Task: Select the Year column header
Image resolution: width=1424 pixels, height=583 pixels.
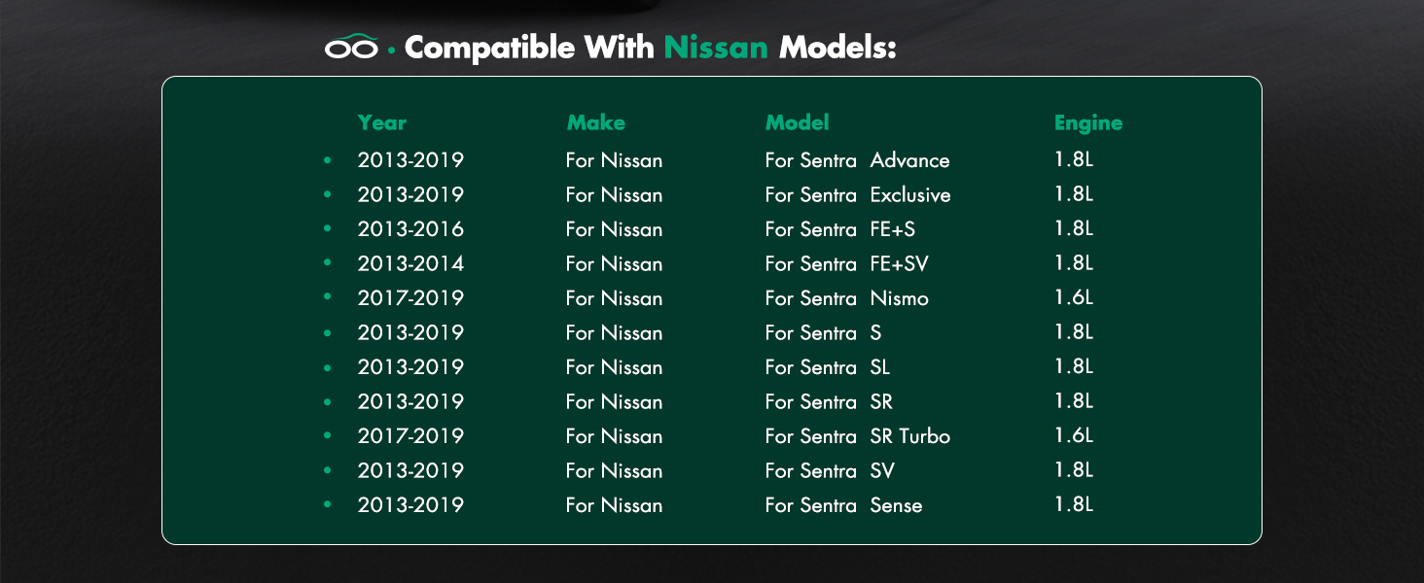Action: pos(382,122)
